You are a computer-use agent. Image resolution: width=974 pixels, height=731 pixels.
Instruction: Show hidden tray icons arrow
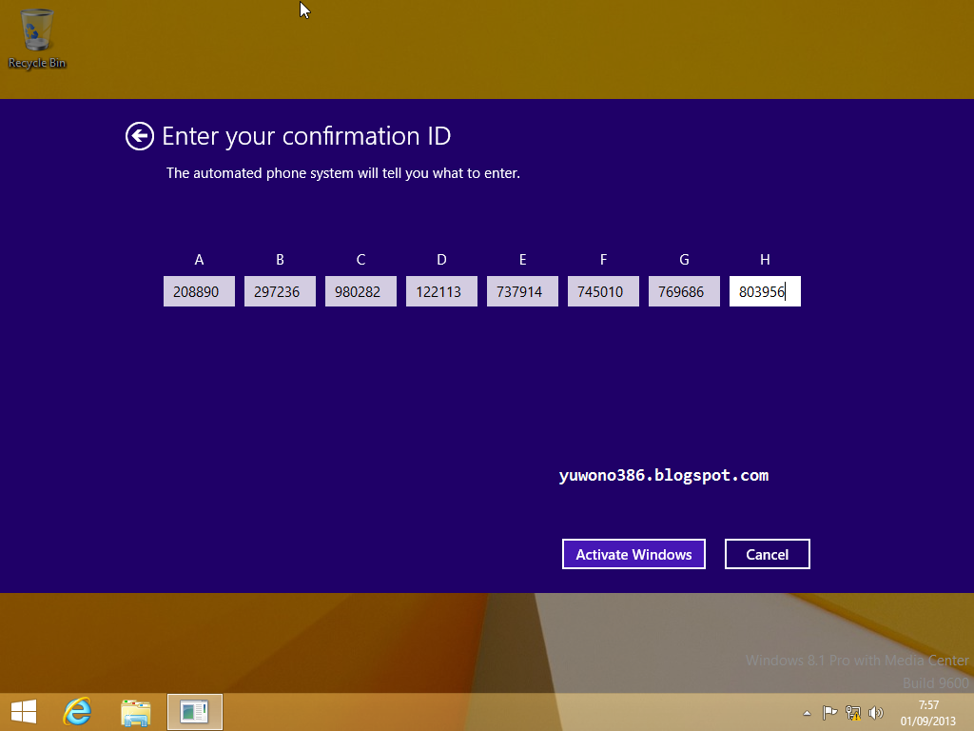(807, 713)
